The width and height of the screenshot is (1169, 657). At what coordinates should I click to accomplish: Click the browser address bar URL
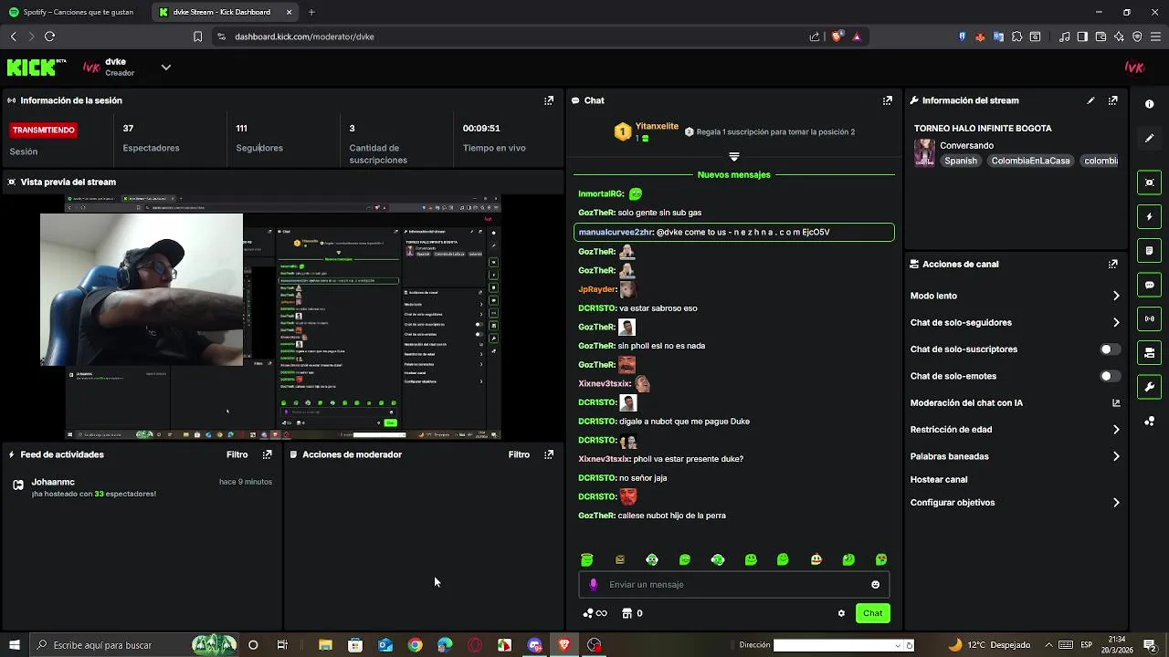click(304, 36)
